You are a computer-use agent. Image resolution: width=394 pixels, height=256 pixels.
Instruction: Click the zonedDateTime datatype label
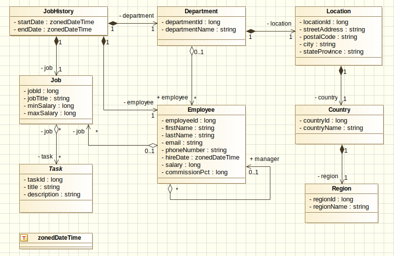click(59, 238)
